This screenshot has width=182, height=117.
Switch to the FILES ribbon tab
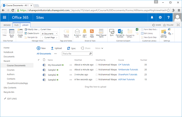pos(16,25)
